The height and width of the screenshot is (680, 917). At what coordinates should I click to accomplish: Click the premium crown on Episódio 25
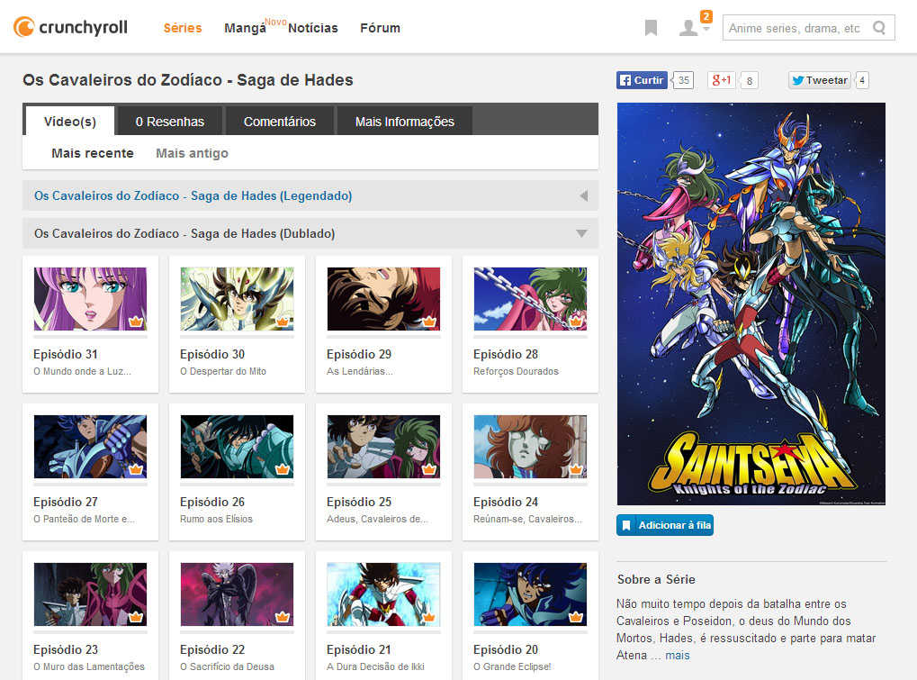[x=429, y=468]
